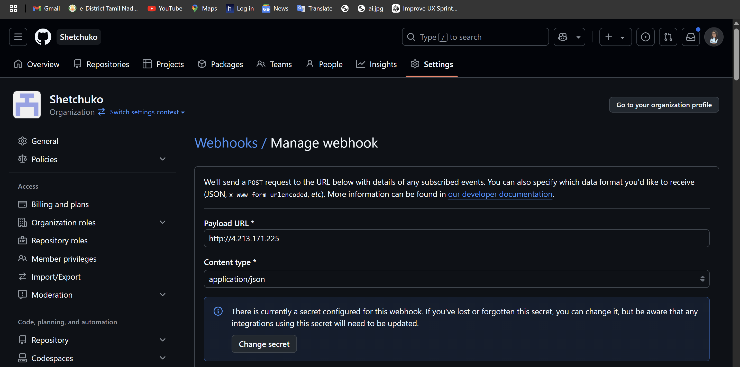This screenshot has width=740, height=367.
Task: Open the Content type dropdown
Action: coord(456,279)
